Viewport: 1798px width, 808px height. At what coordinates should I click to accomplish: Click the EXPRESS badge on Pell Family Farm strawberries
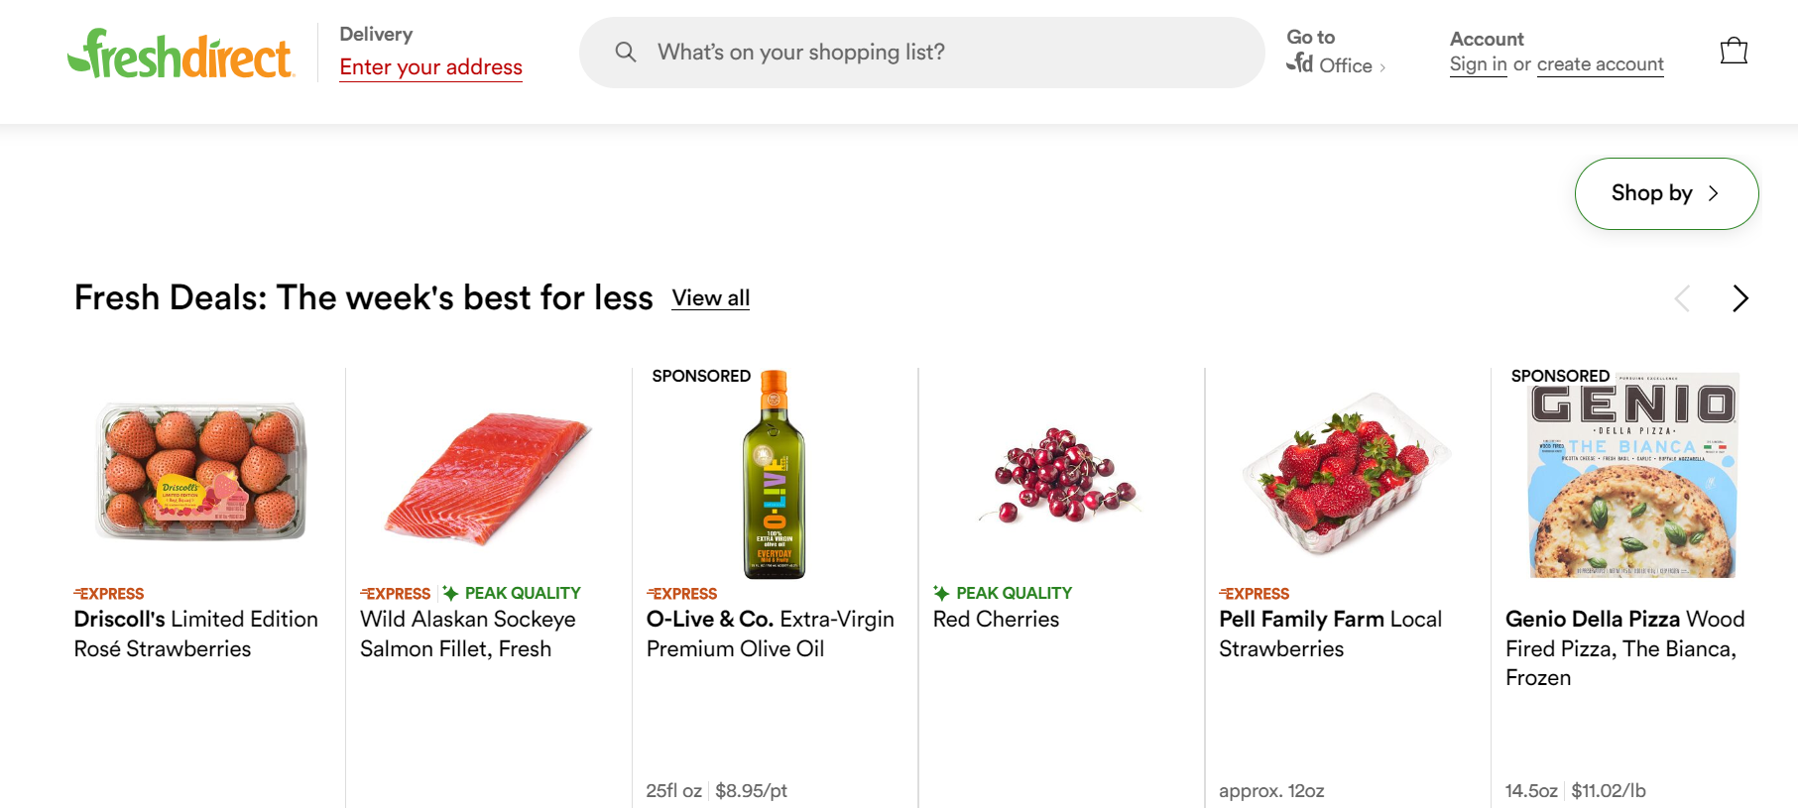(x=1255, y=593)
